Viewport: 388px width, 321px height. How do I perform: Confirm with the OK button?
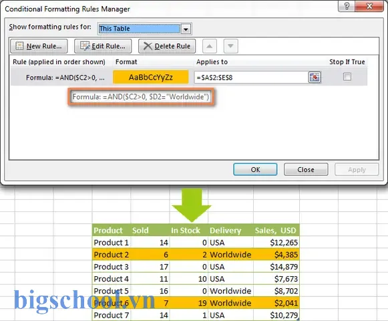click(255, 170)
